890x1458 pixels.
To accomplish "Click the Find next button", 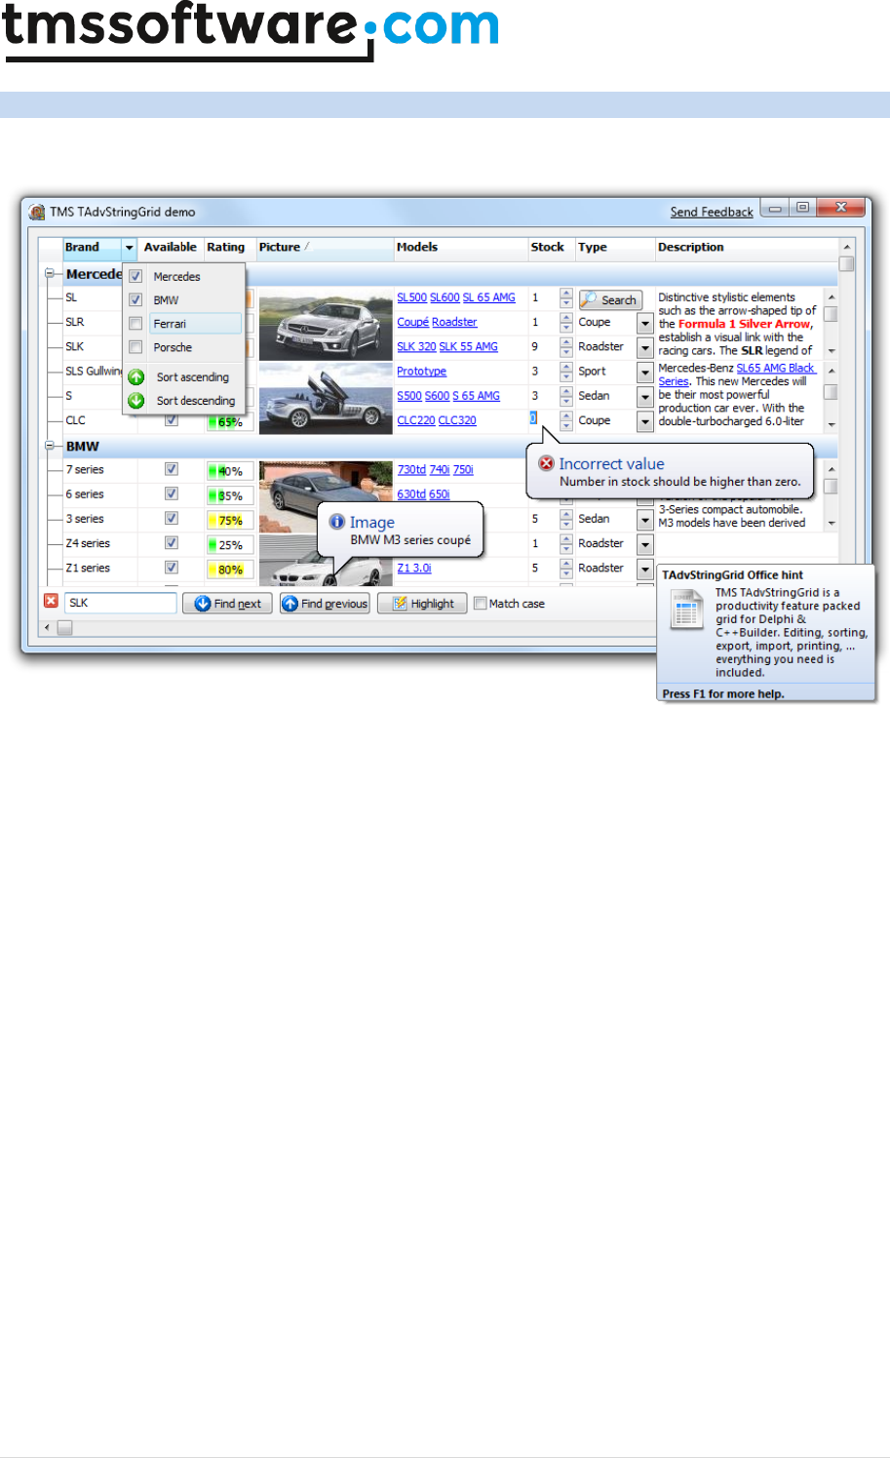I will tap(227, 604).
